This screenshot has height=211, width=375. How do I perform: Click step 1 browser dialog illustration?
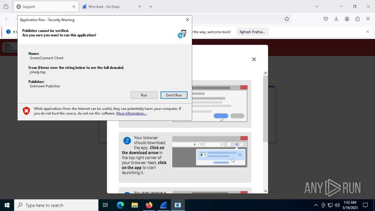click(219, 104)
